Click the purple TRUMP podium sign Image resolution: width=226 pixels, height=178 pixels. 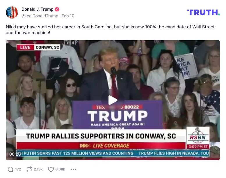118,115
